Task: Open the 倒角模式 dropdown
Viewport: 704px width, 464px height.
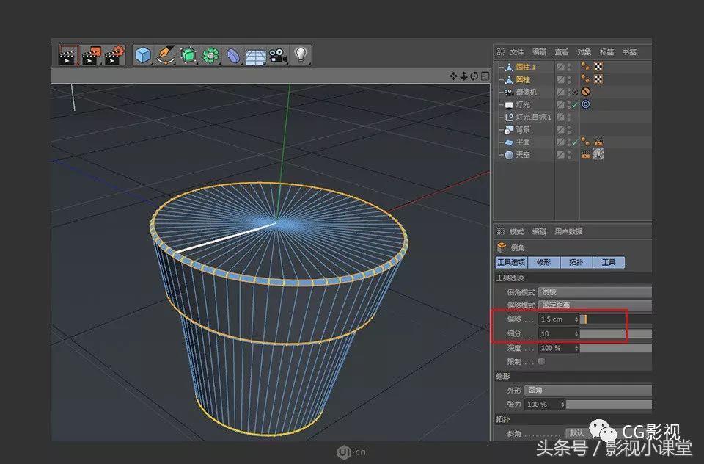Action: point(594,291)
